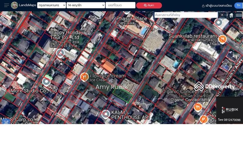
Task: Open the เข้าสู่ระบบ/ลงทะเบียน login link
Action: coord(217,6)
